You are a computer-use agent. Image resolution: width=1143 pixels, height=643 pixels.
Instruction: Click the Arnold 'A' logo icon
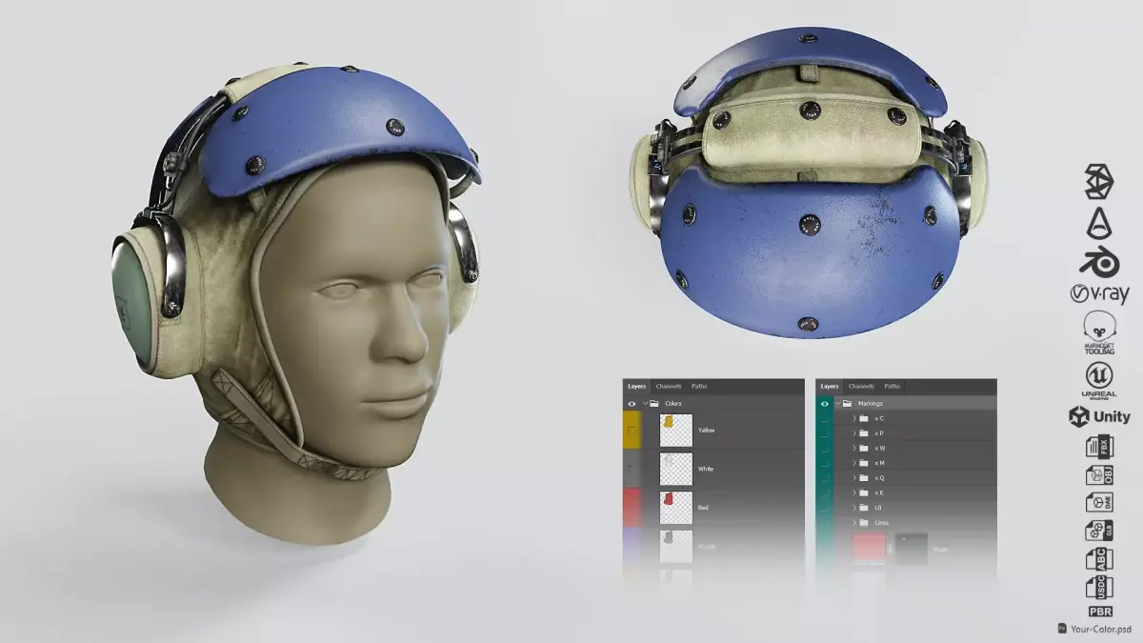pyautogui.click(x=1099, y=223)
